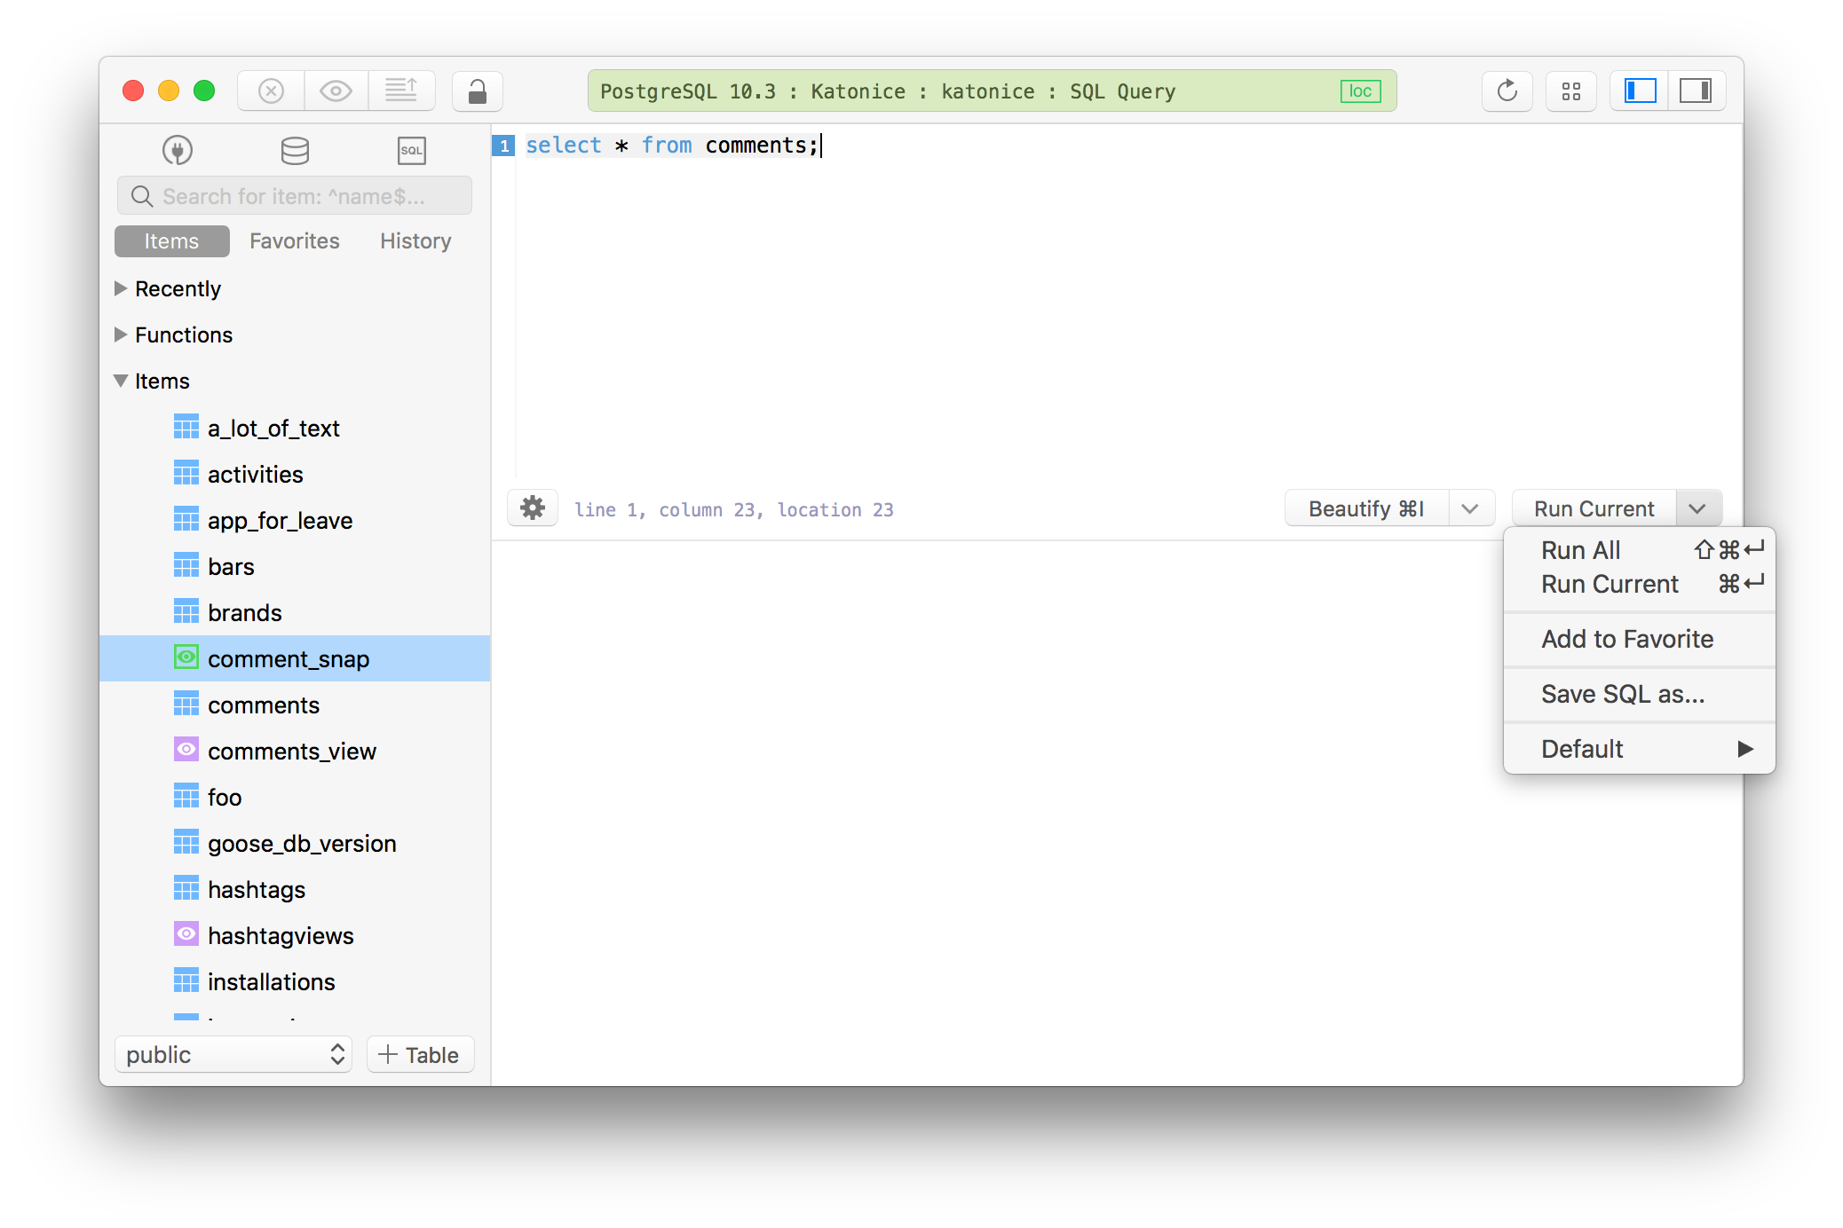Image resolution: width=1843 pixels, height=1228 pixels.
Task: Click Run All in context menu
Action: click(1581, 549)
